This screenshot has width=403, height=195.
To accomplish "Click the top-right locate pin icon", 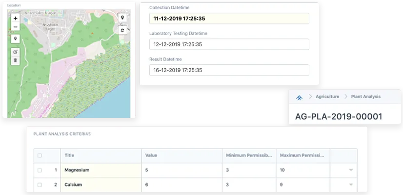I will coord(122,18).
